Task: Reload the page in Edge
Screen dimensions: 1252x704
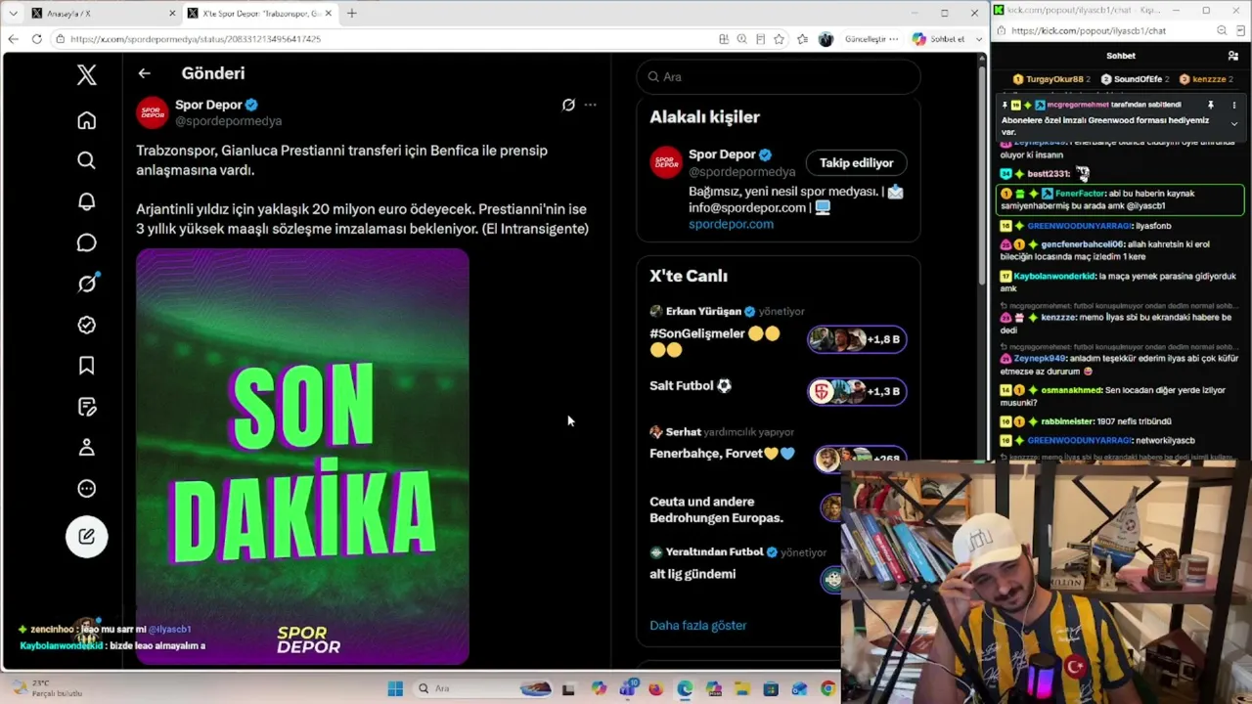Action: coord(36,39)
